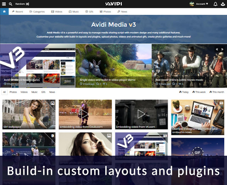Switch to the Videos filter tab
The width and height of the screenshot is (227, 185).
[24, 92]
